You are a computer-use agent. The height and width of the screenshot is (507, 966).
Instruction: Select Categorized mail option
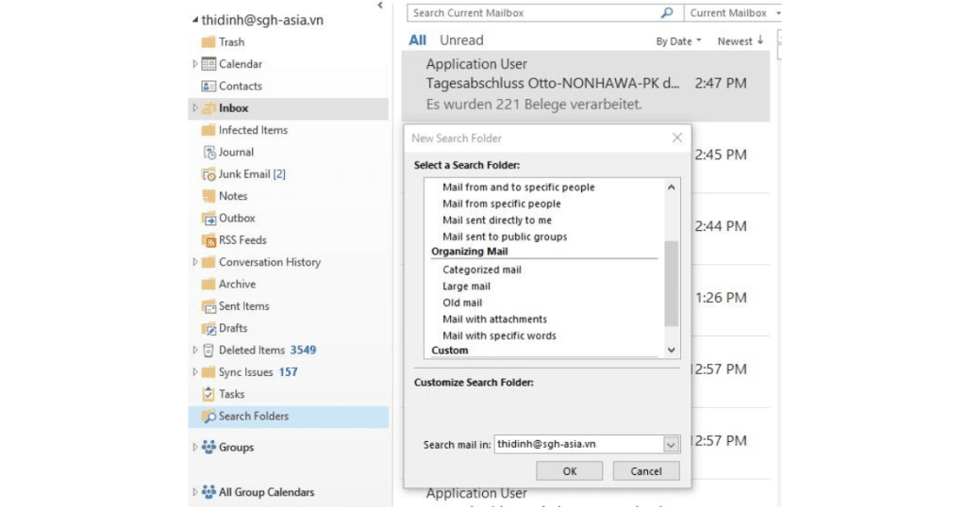click(x=482, y=270)
